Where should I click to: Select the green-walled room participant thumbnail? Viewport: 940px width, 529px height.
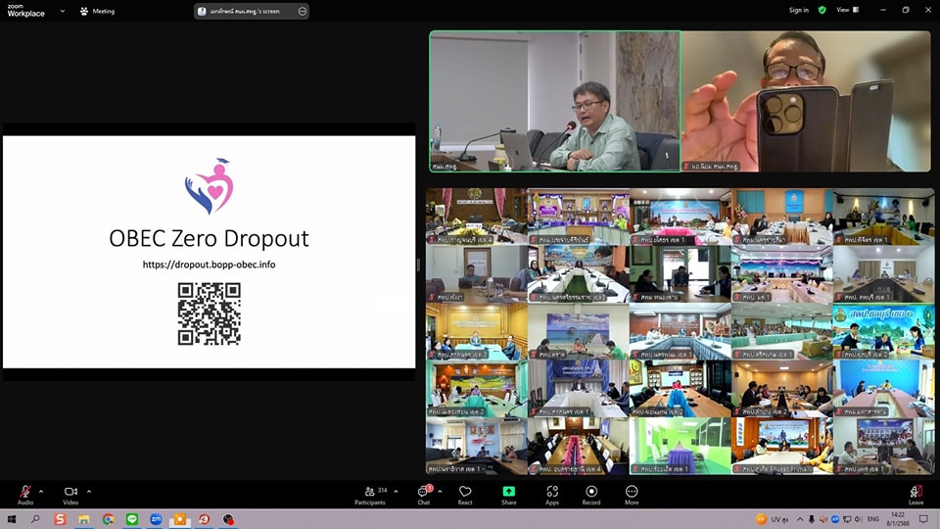(680, 446)
